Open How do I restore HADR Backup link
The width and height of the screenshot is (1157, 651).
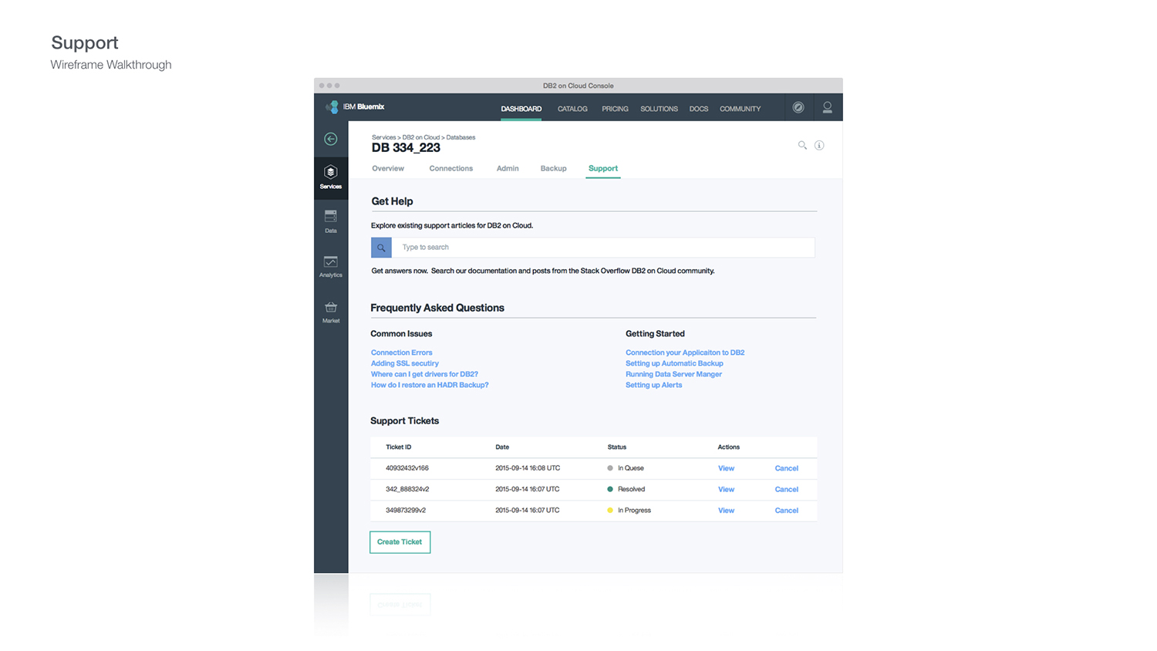pyautogui.click(x=430, y=385)
